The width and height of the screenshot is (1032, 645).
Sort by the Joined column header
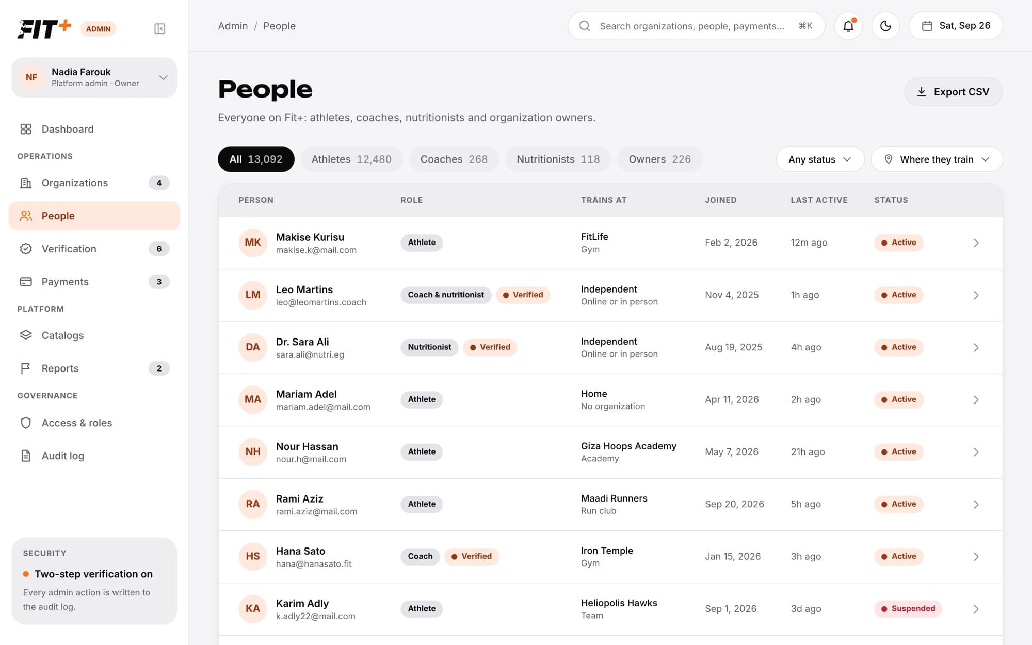[720, 200]
